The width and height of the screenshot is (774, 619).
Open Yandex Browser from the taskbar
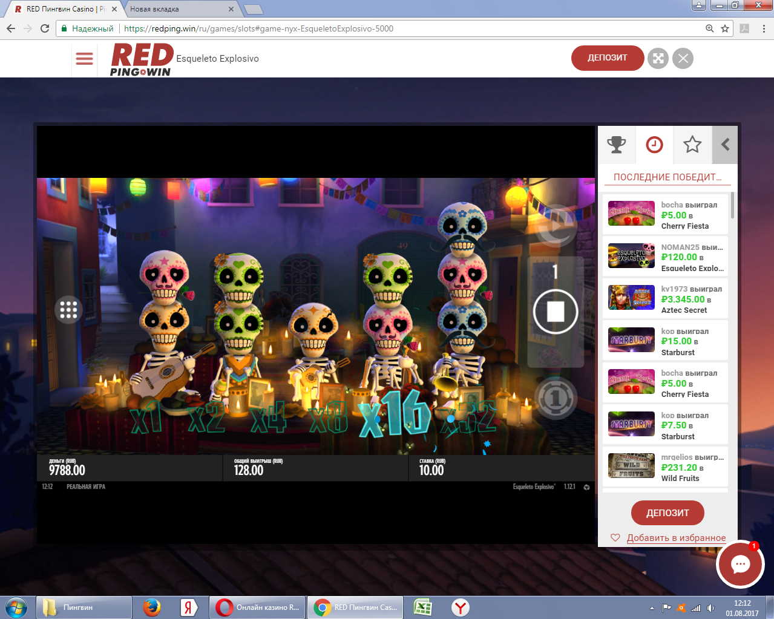(461, 608)
